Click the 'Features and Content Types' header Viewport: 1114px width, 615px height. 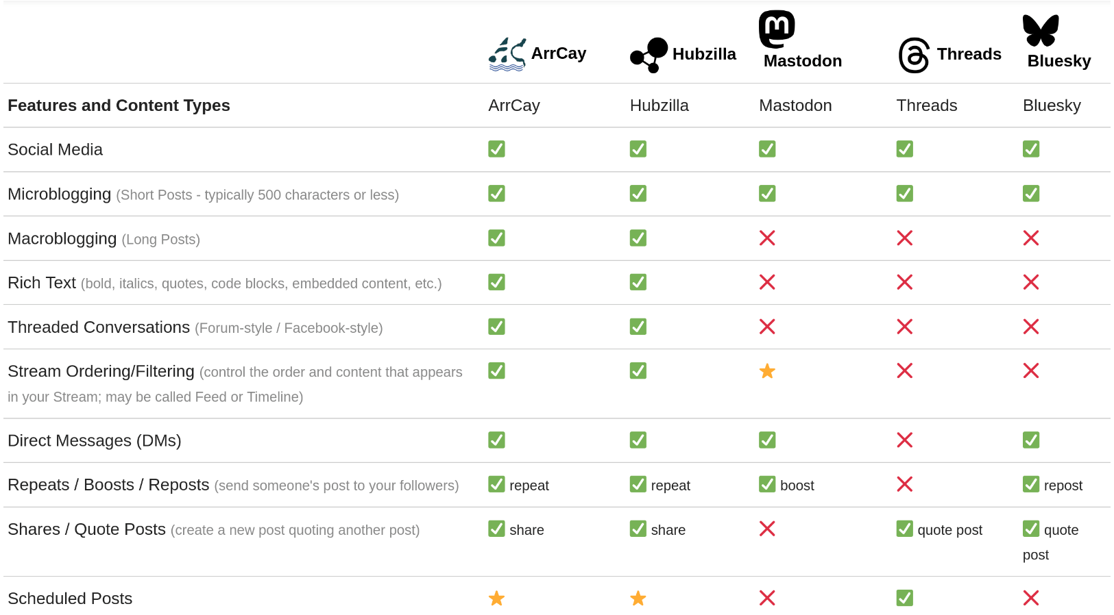(119, 105)
